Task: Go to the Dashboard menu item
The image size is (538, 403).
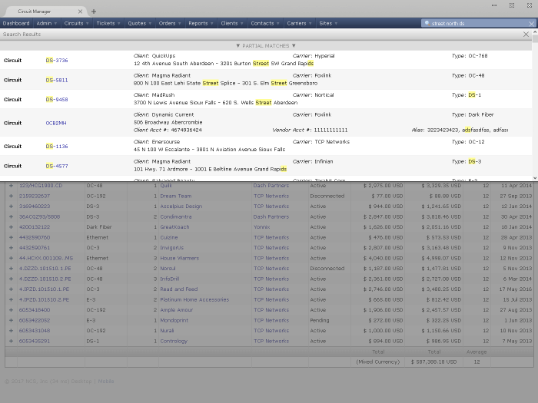Action: pyautogui.click(x=16, y=23)
